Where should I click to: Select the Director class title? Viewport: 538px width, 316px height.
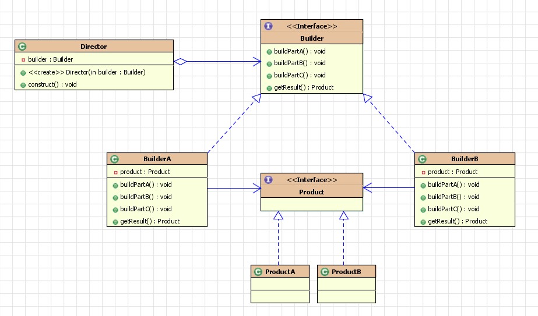point(94,47)
